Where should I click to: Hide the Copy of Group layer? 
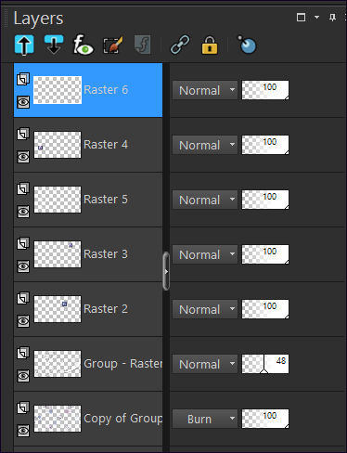[23, 431]
